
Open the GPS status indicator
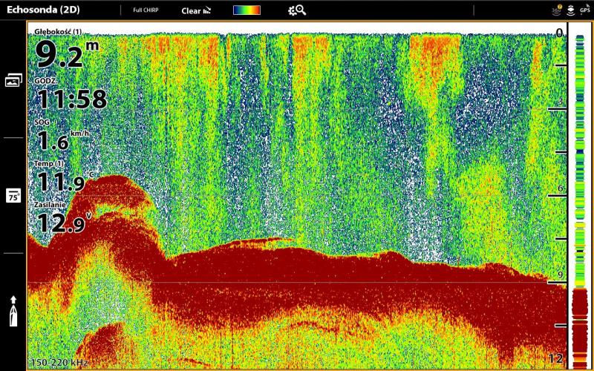click(585, 10)
